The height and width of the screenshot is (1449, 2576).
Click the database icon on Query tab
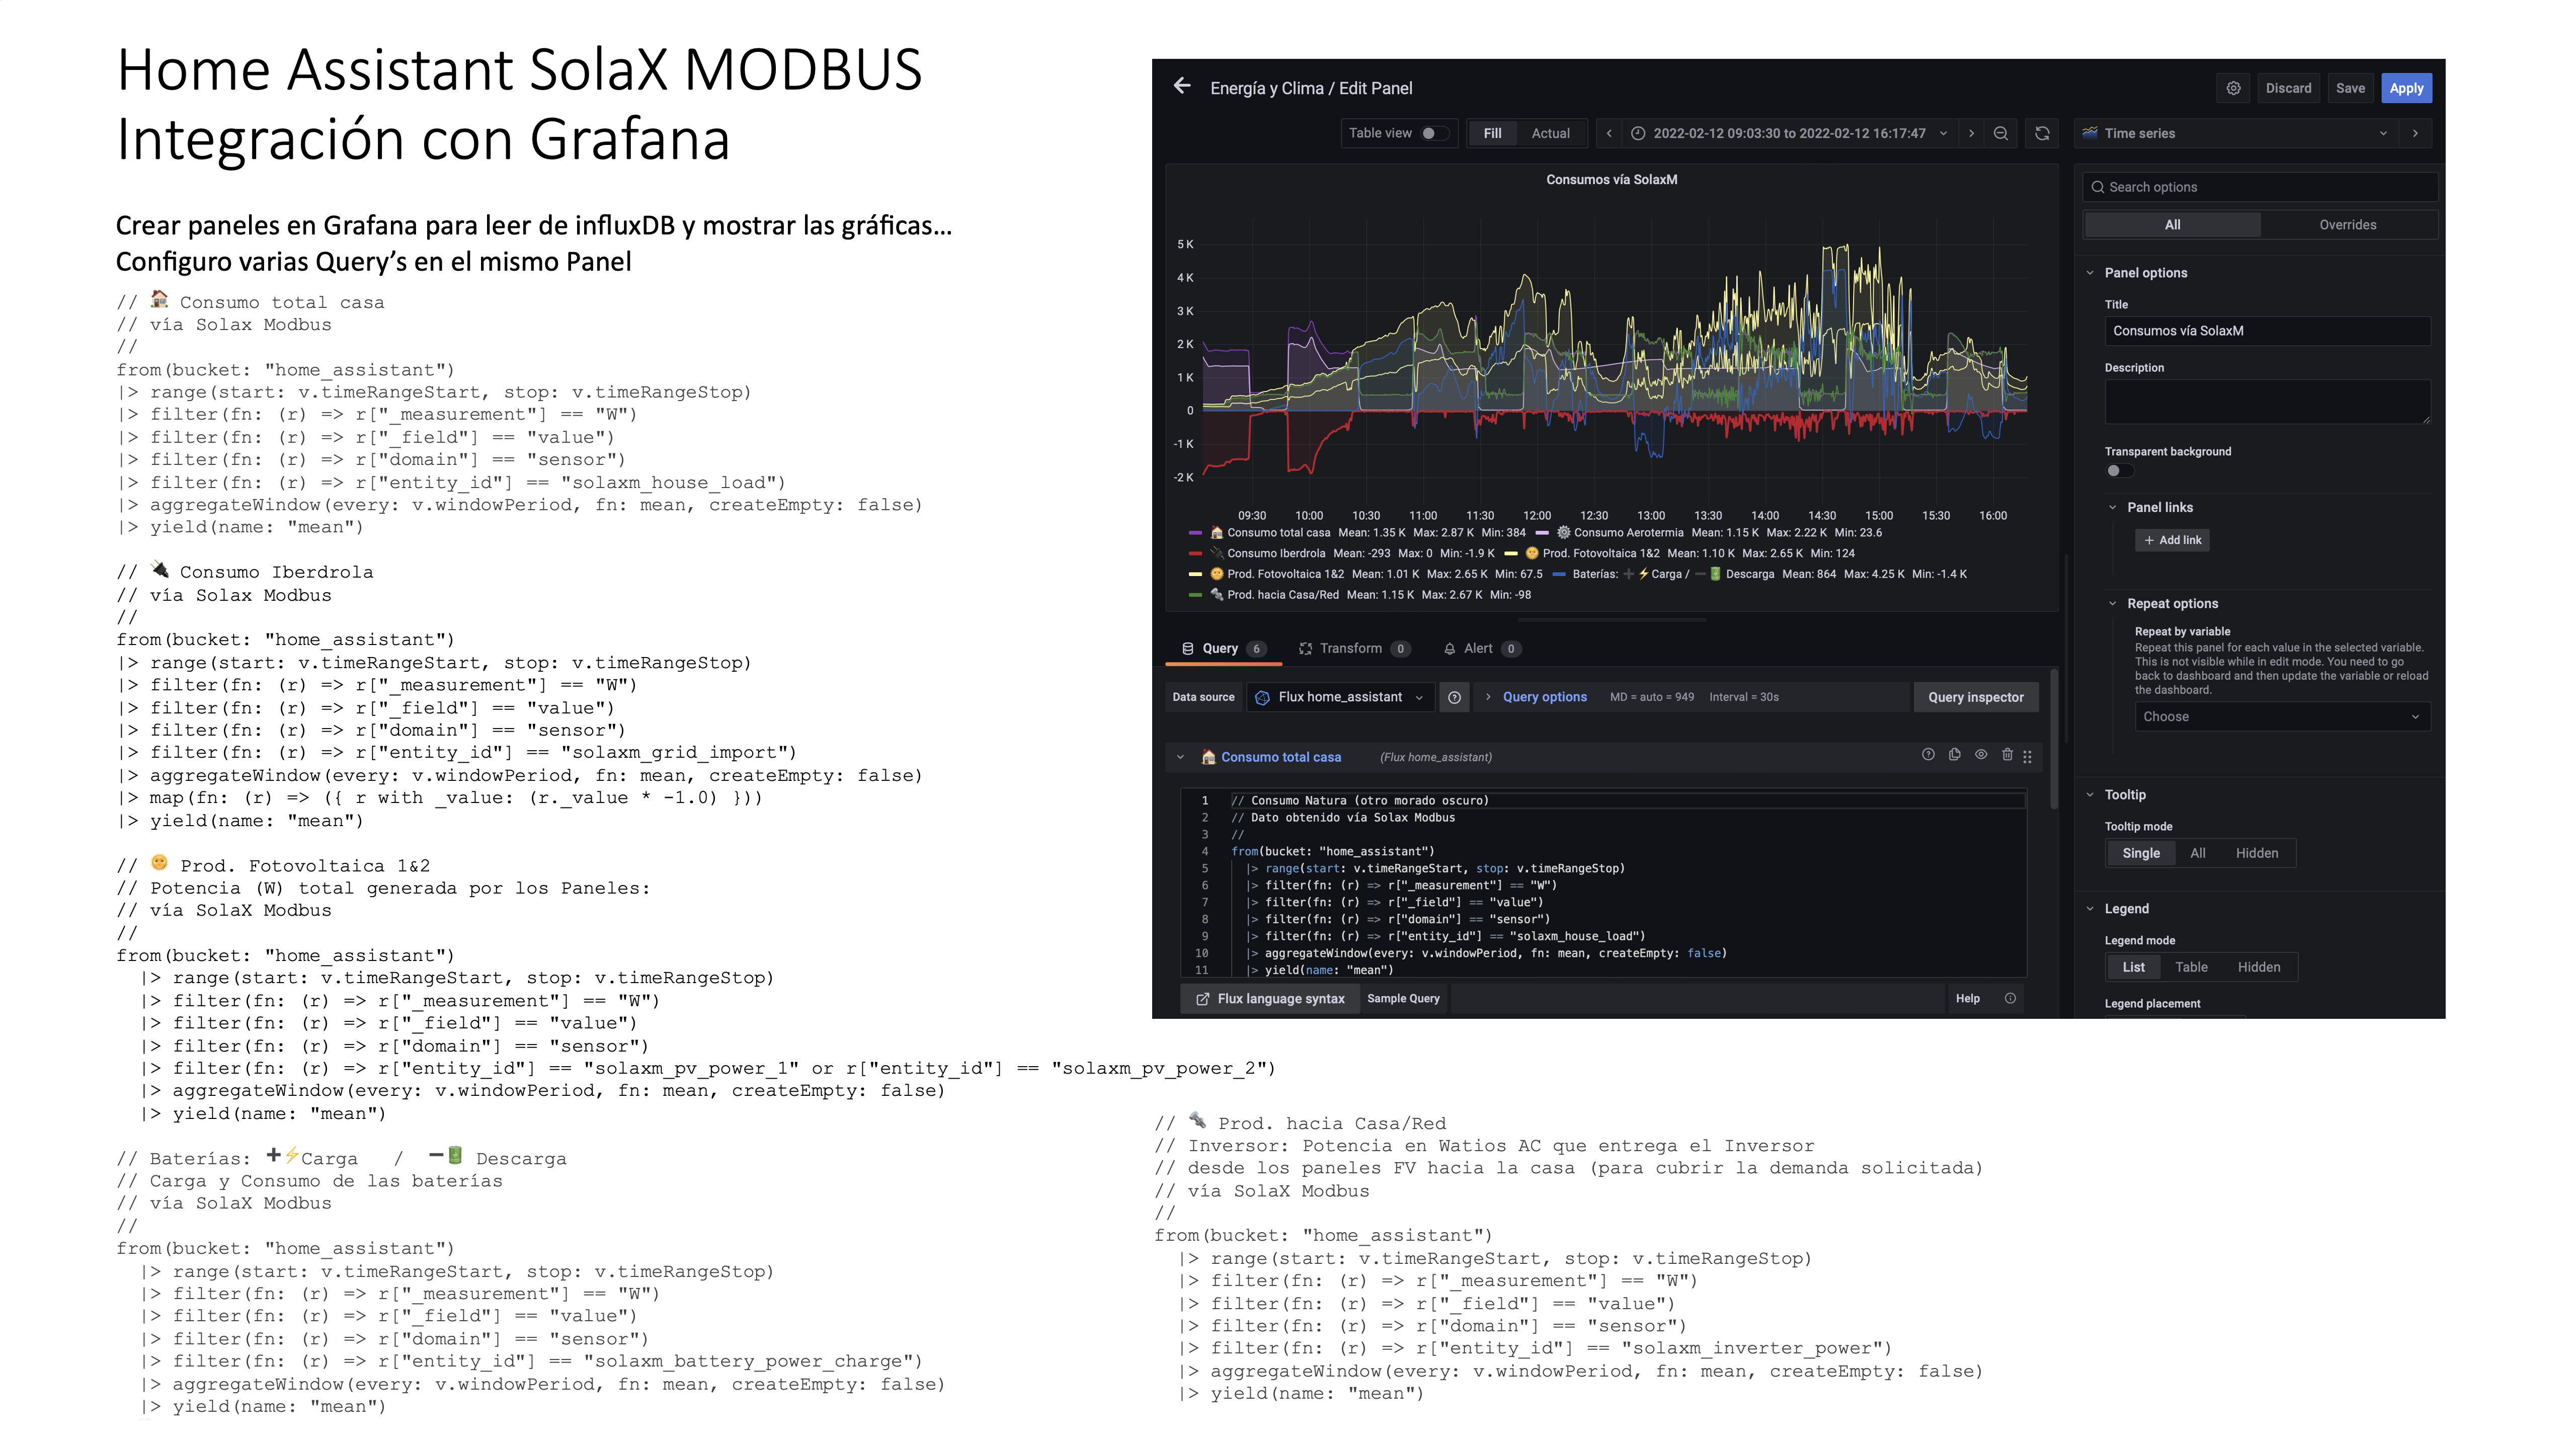coord(1188,648)
